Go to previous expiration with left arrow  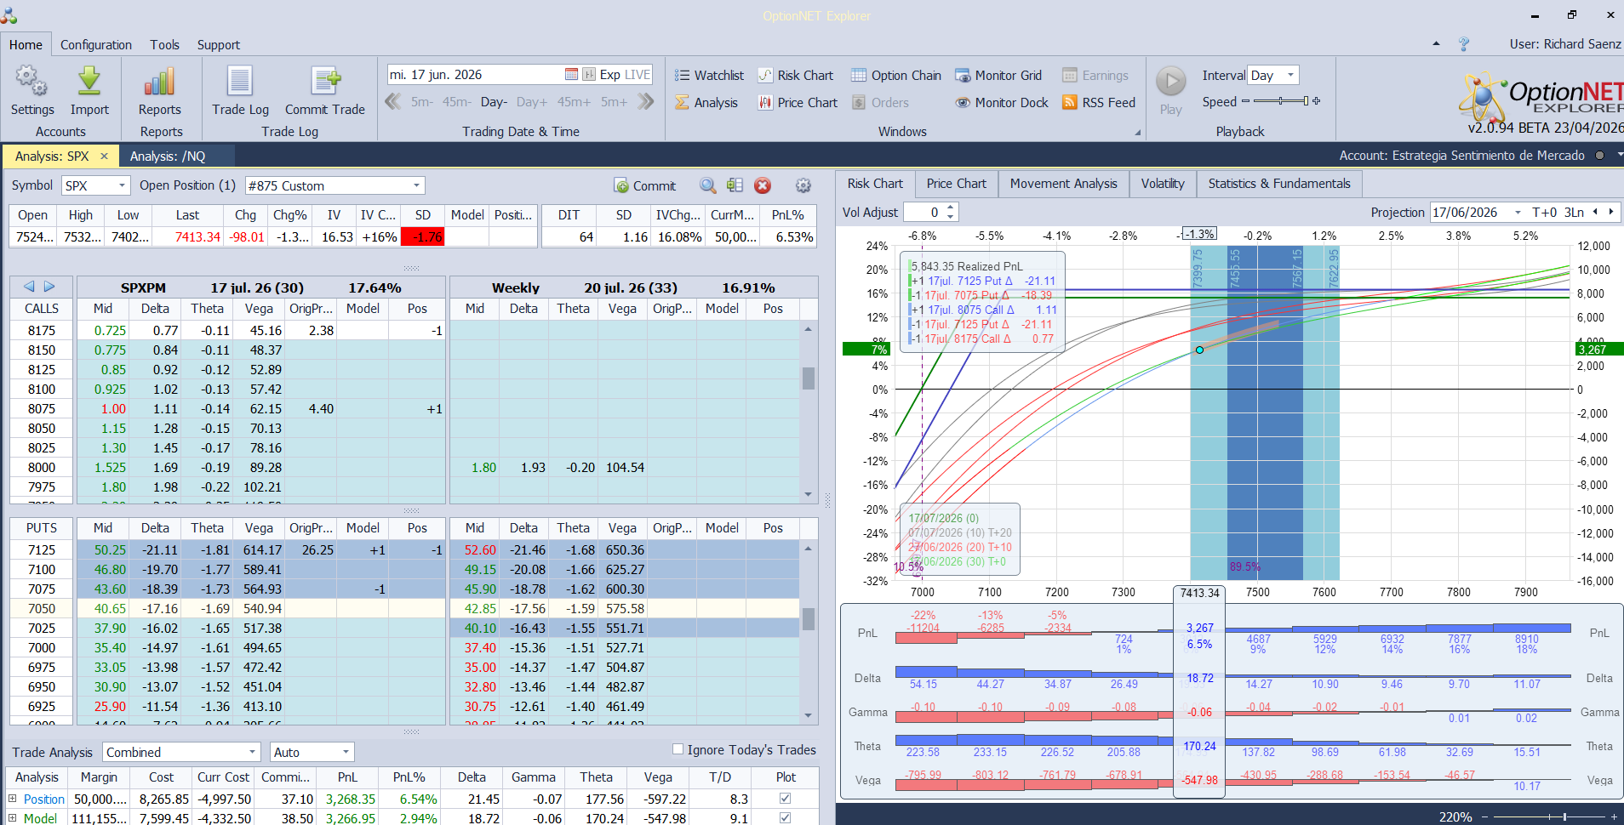29,287
